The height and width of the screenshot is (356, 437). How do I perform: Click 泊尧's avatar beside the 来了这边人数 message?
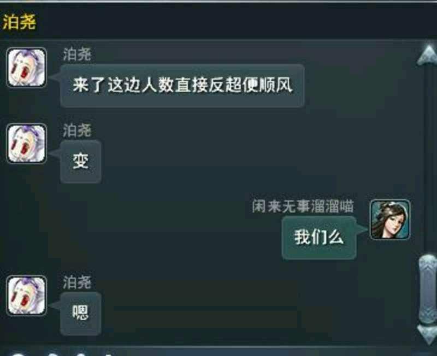pos(26,67)
